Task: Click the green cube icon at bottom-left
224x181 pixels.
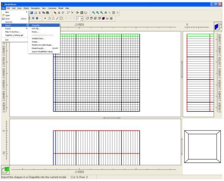Action: tap(5, 170)
